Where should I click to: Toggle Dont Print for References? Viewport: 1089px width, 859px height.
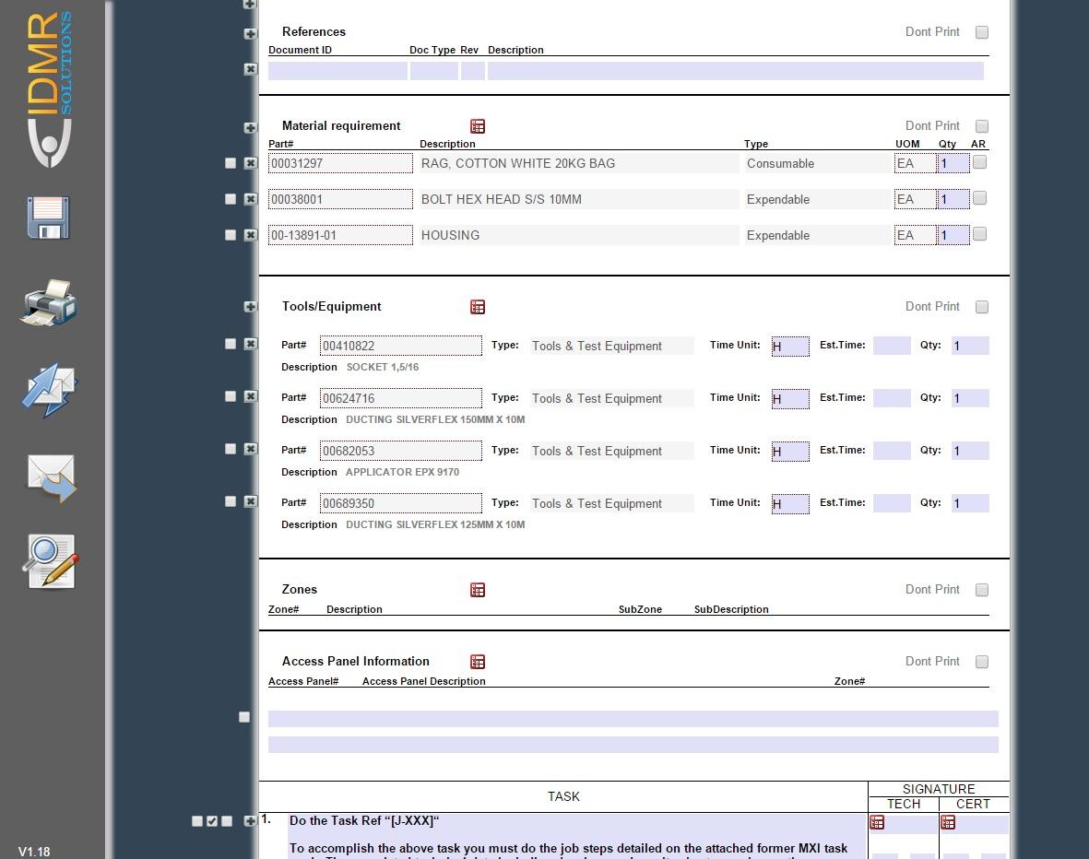click(981, 32)
